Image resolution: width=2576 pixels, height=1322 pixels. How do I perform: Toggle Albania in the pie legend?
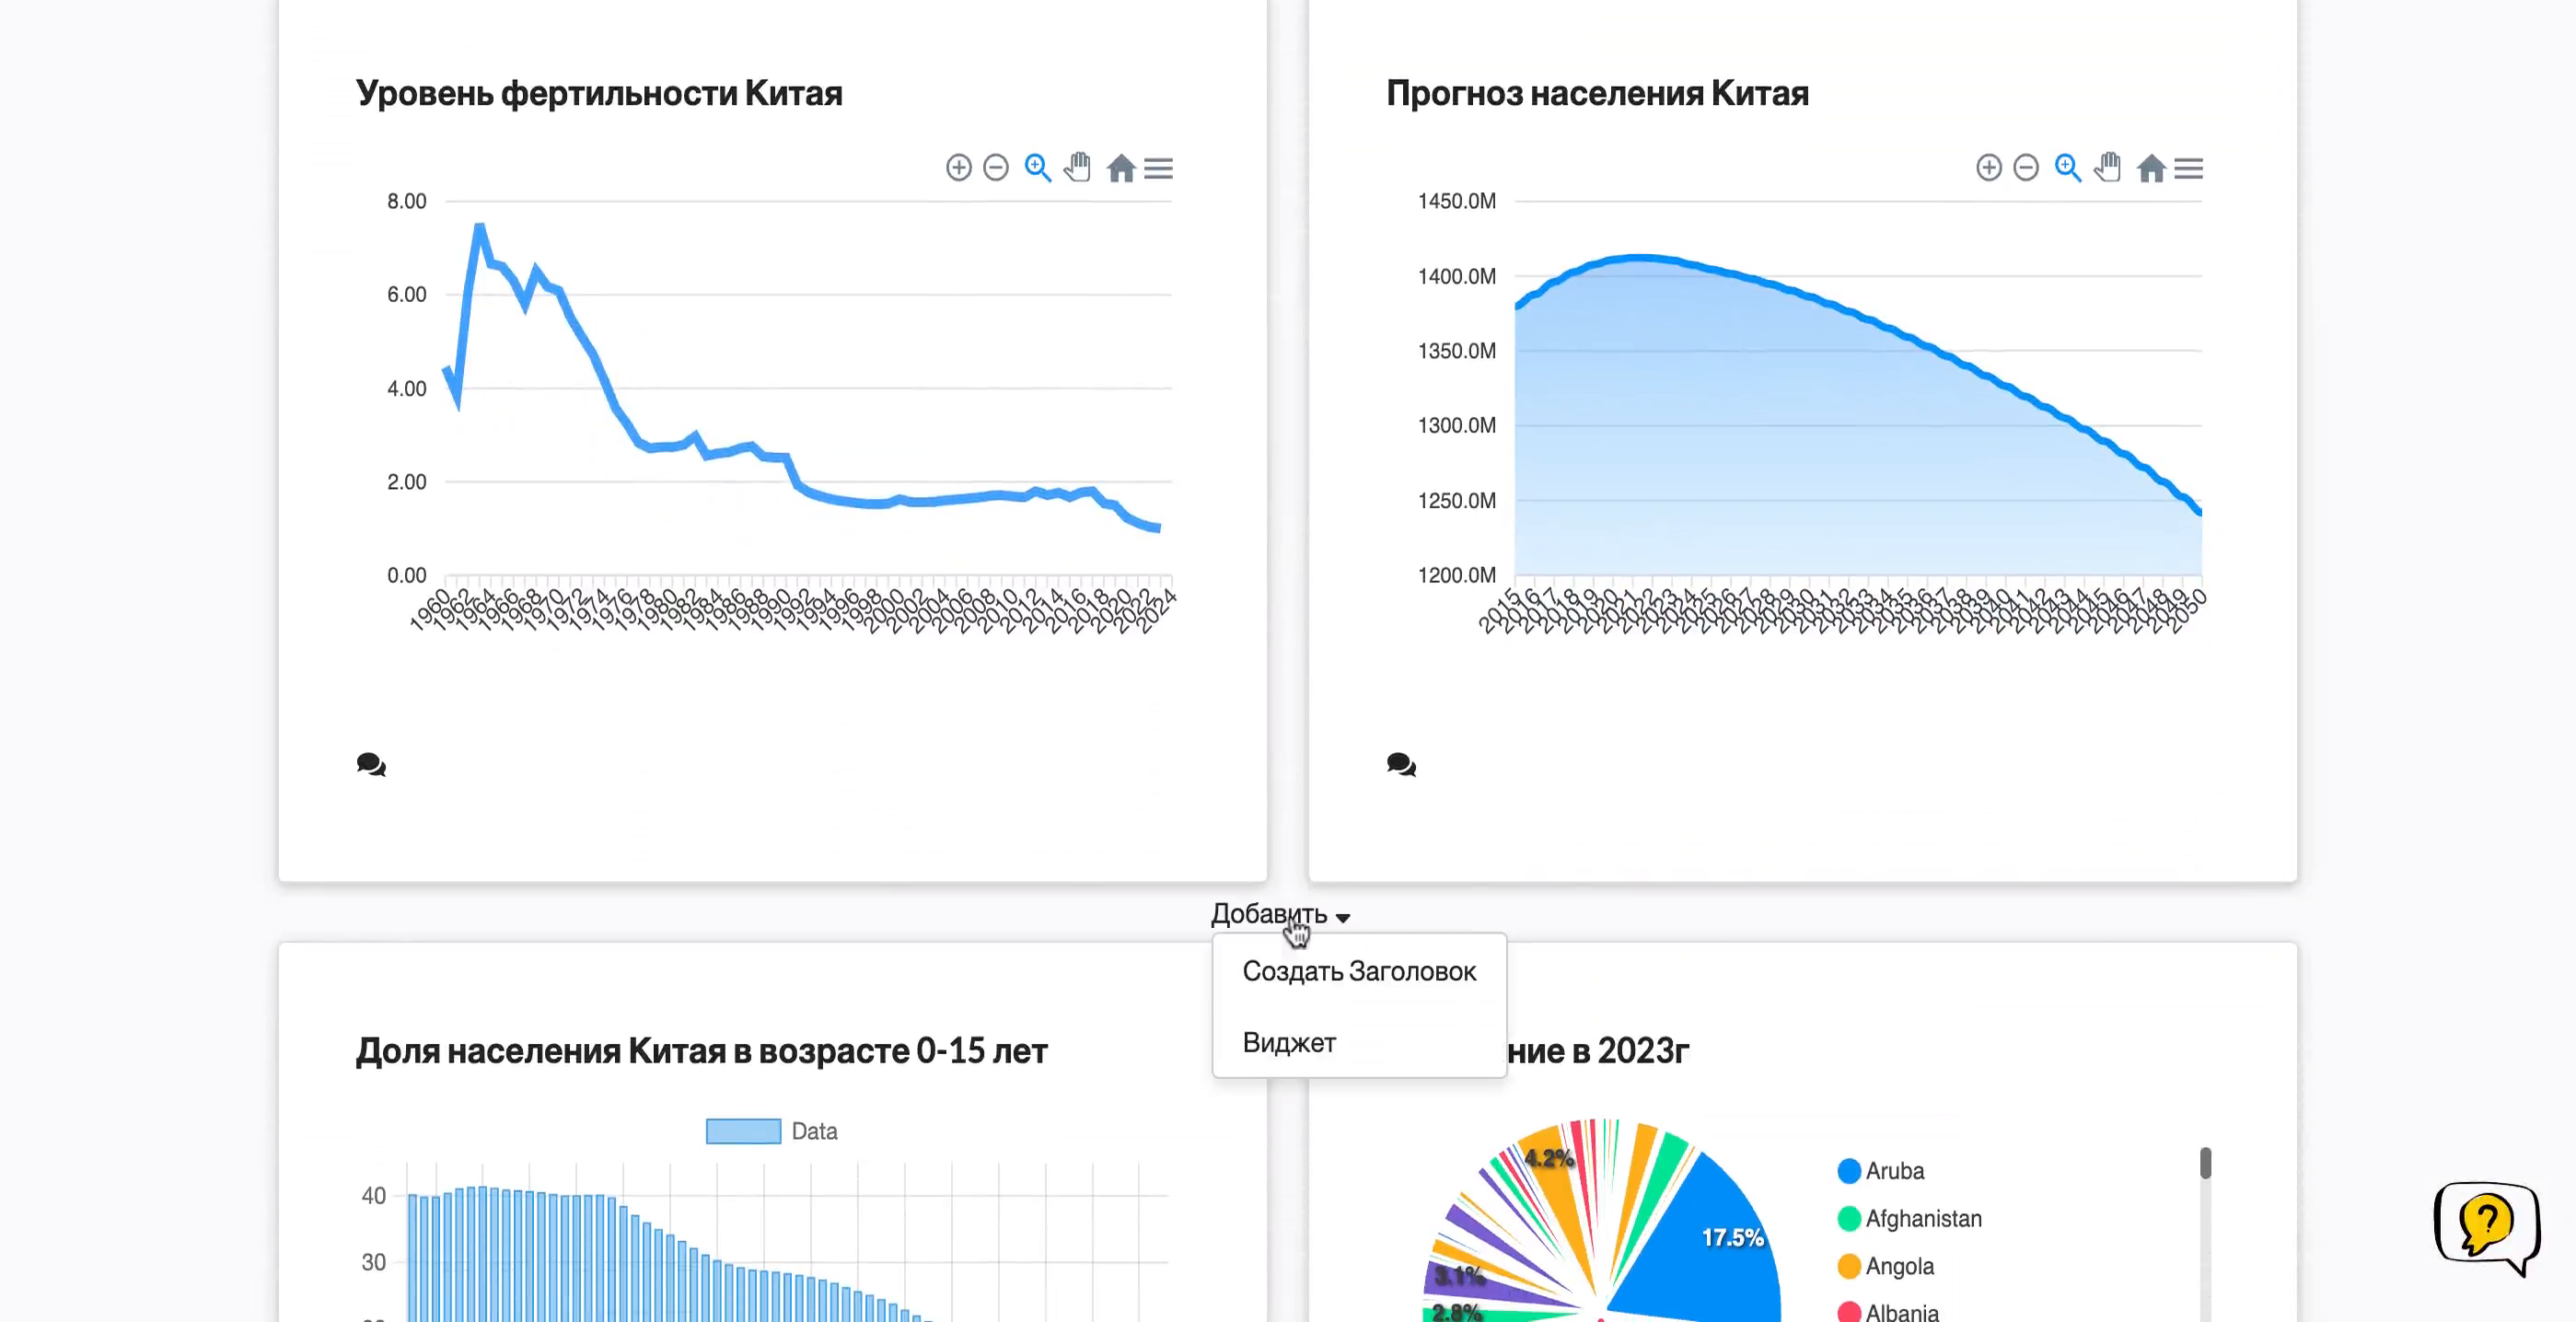1888,1312
